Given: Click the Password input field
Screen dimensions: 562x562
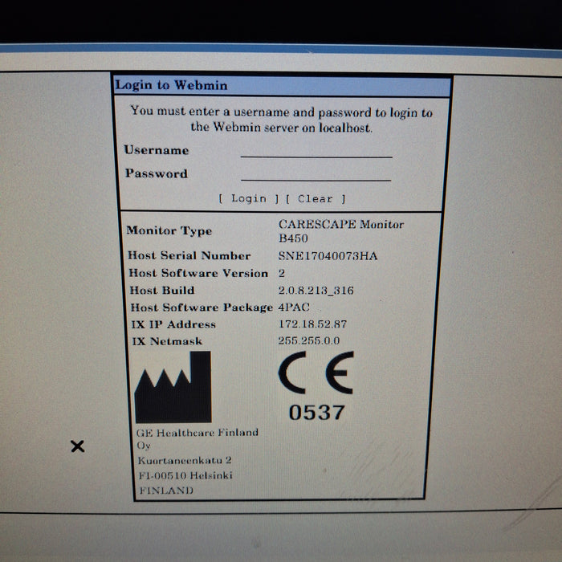Looking at the screenshot, I should point(316,174).
